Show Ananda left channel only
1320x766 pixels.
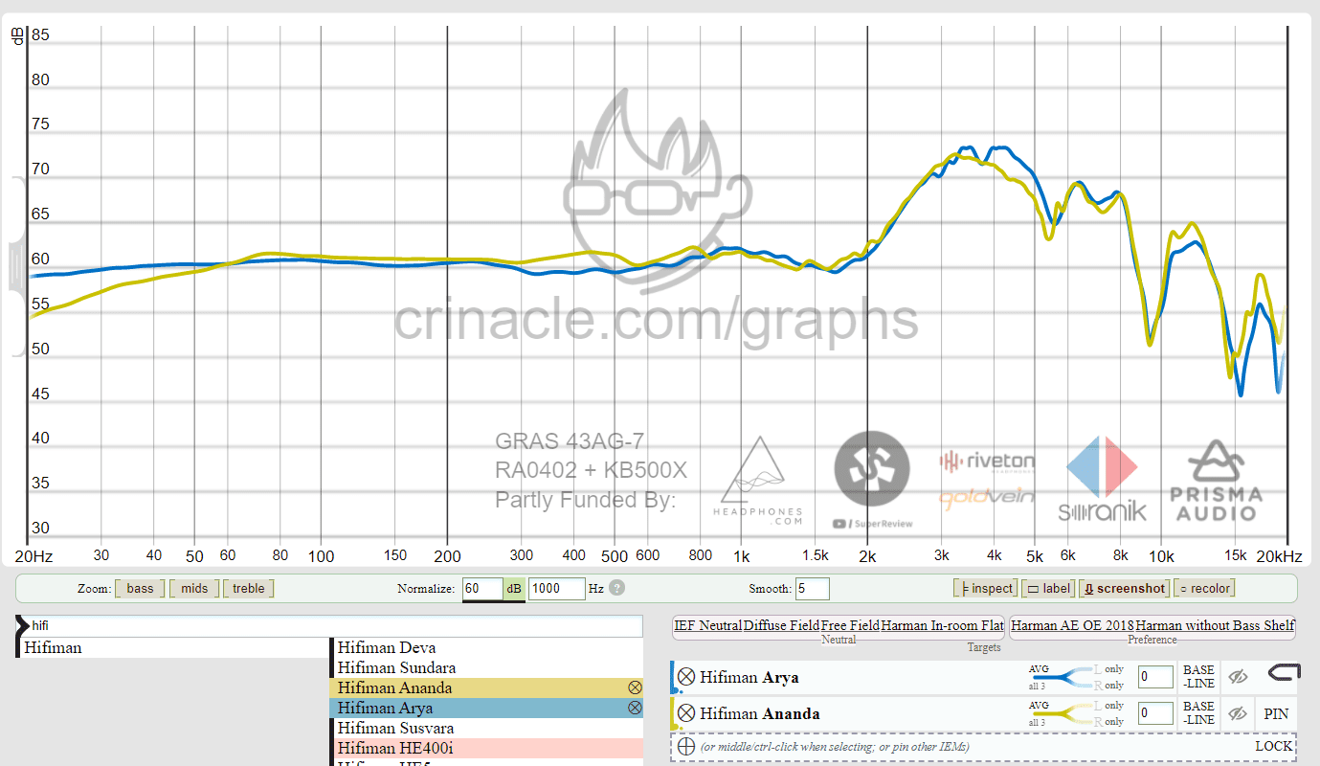(x=1108, y=706)
